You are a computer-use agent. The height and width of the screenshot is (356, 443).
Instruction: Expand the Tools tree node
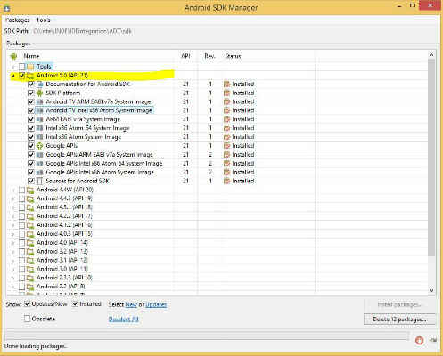pos(12,67)
